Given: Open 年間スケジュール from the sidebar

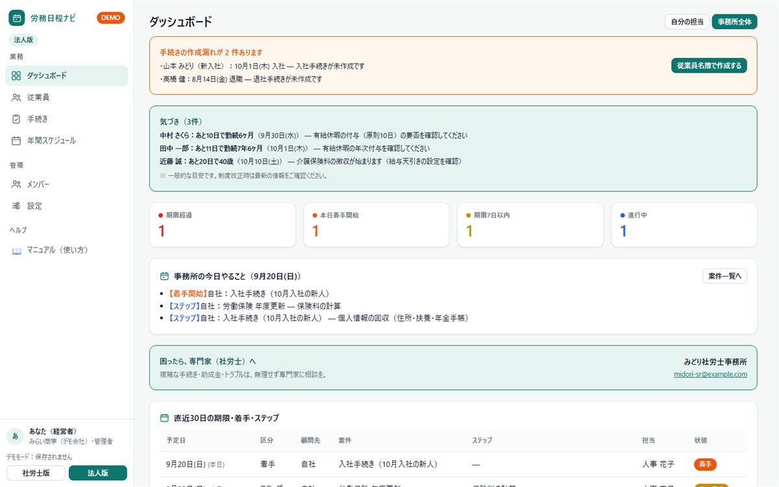Looking at the screenshot, I should 67,140.
